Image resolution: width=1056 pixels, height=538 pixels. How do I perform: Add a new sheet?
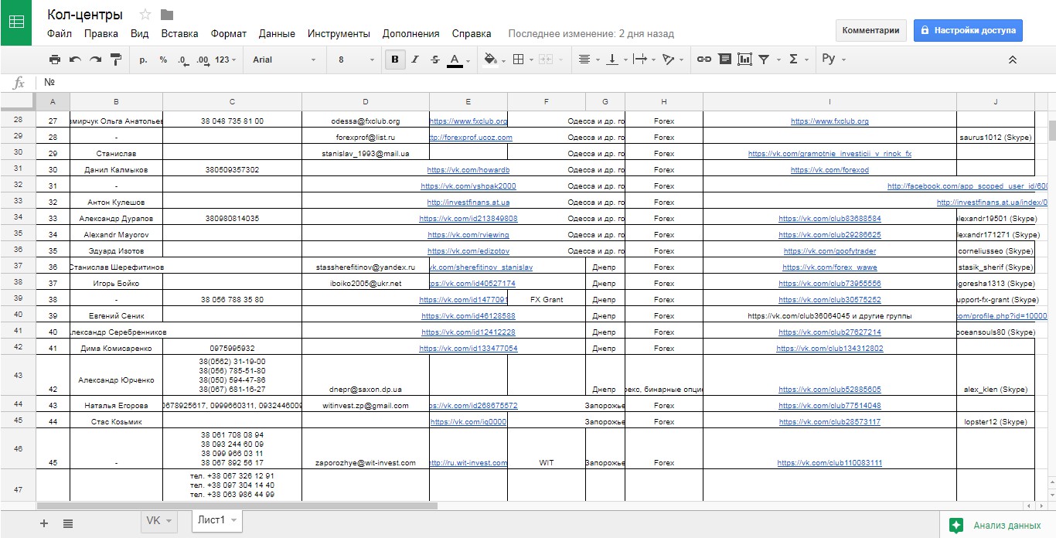(44, 523)
